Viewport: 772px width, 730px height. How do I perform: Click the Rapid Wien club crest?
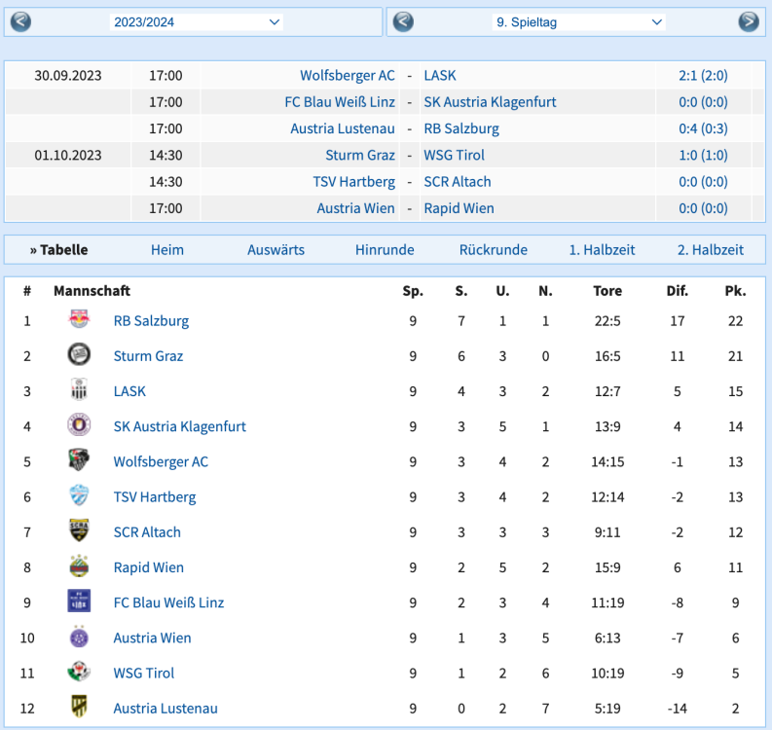[x=79, y=566]
